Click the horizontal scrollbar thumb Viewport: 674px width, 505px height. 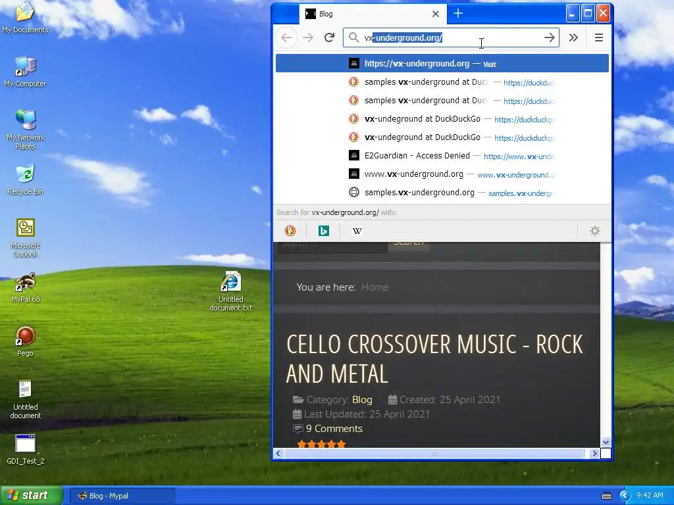click(x=434, y=454)
